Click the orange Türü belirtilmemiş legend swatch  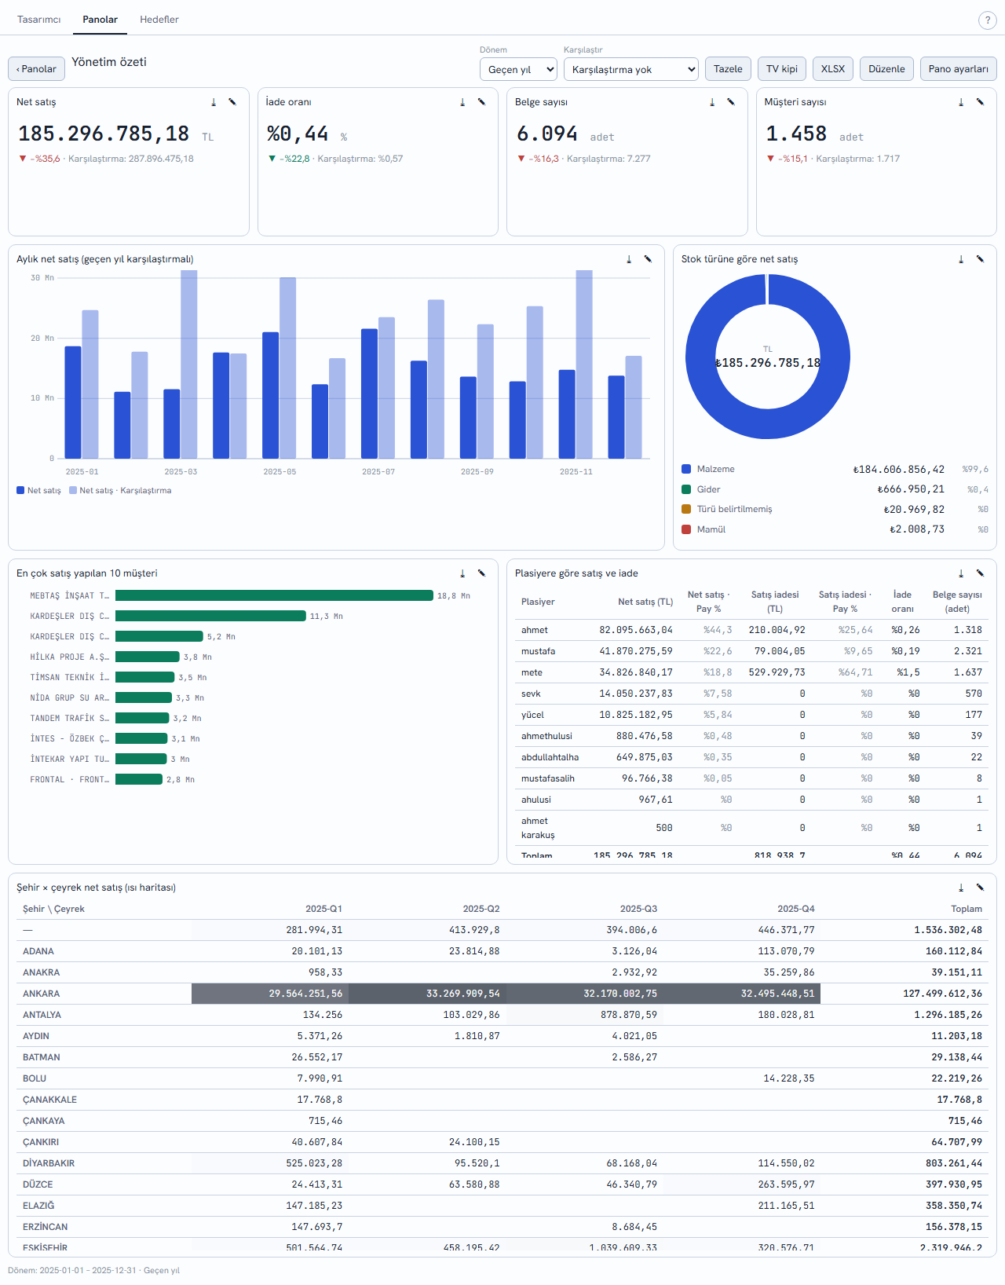(x=686, y=509)
